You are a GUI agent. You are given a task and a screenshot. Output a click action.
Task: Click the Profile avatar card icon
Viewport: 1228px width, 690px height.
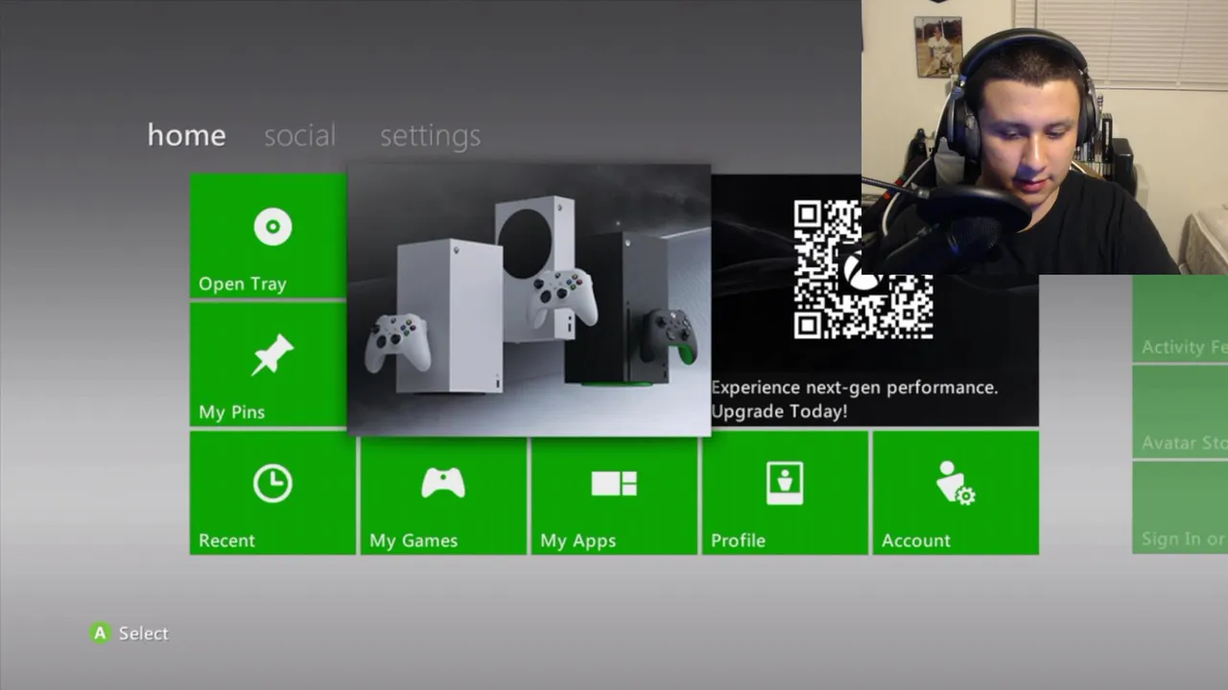(785, 483)
